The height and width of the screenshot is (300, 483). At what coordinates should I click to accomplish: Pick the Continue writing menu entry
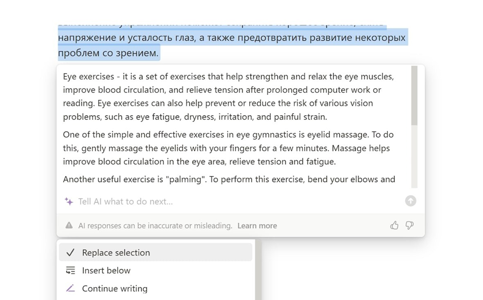[x=115, y=289]
